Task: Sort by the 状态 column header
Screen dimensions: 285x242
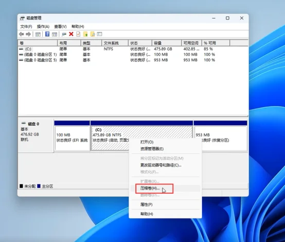Action: click(140, 43)
